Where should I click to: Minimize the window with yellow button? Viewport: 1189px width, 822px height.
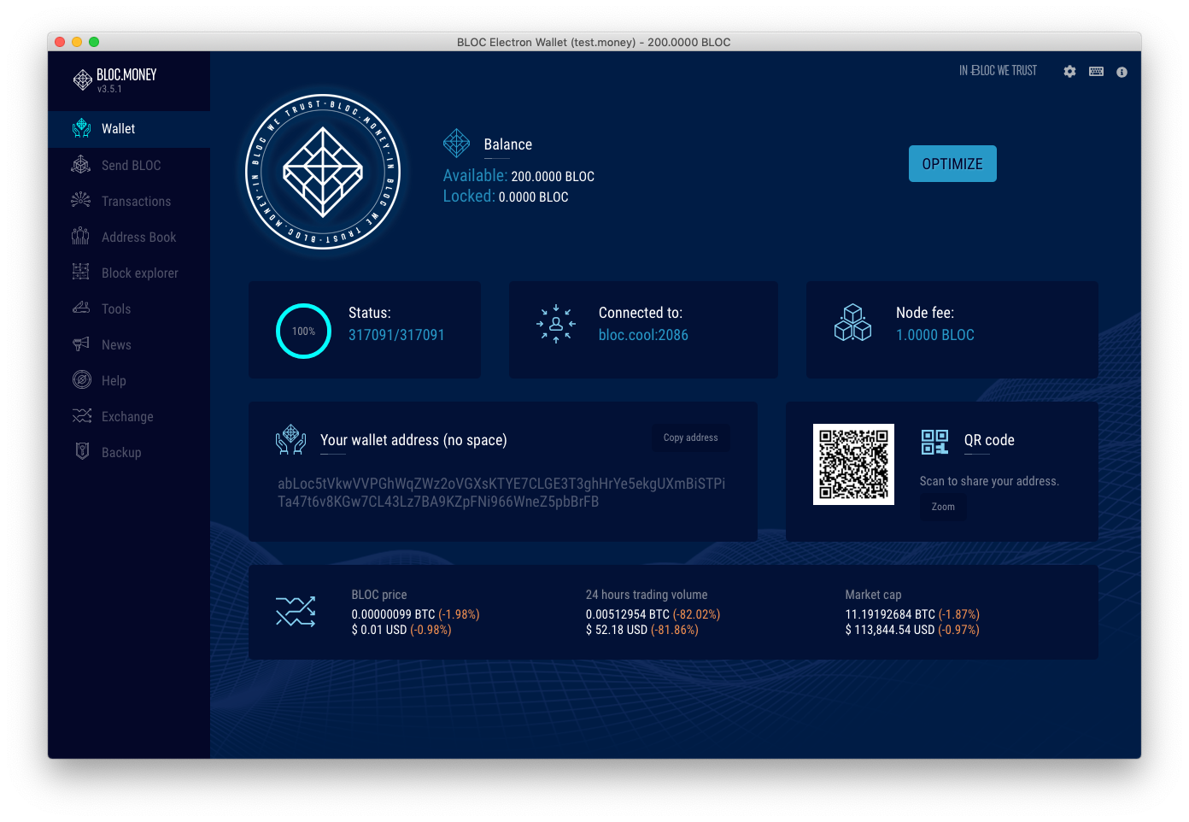coord(77,42)
